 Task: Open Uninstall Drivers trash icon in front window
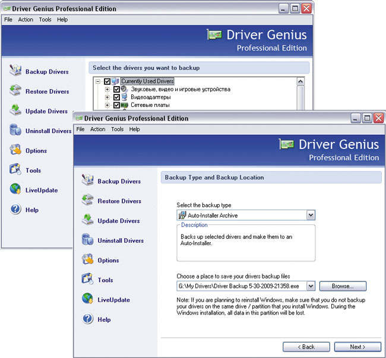tap(88, 239)
